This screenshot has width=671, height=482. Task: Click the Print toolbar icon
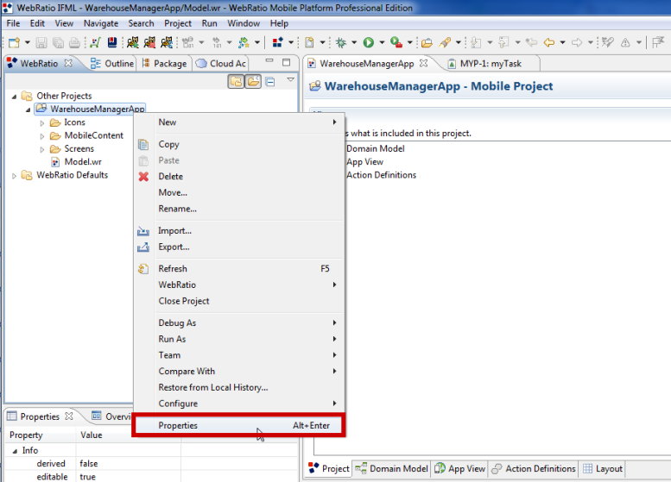click(74, 42)
